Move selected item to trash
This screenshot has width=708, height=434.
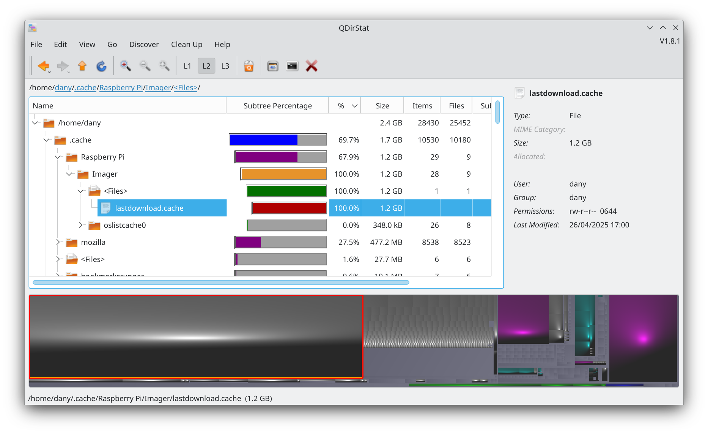tap(249, 66)
